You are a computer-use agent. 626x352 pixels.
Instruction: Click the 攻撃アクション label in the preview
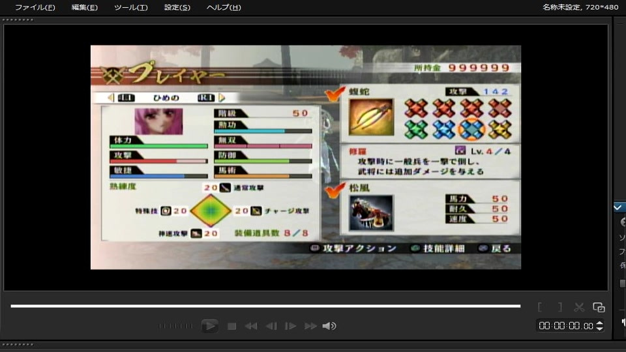tap(359, 248)
